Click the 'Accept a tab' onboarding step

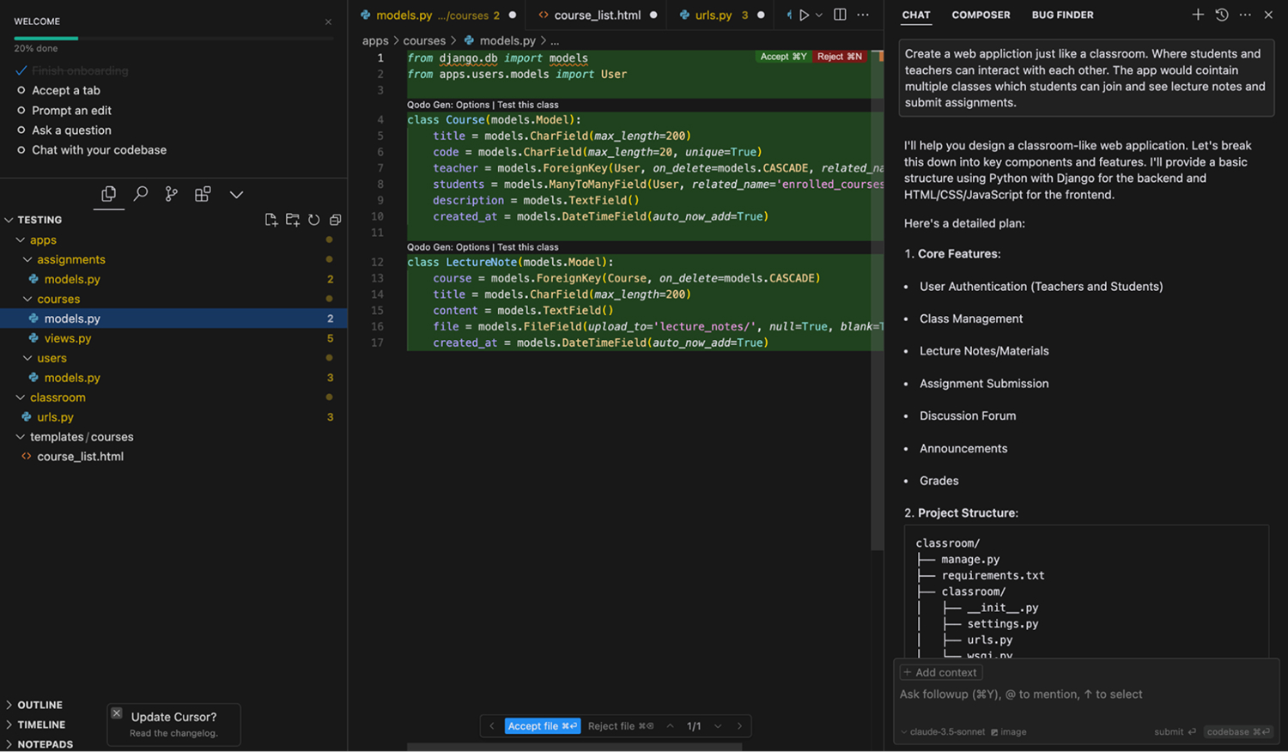66,90
